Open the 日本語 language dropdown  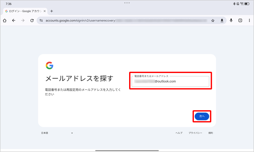(57, 133)
